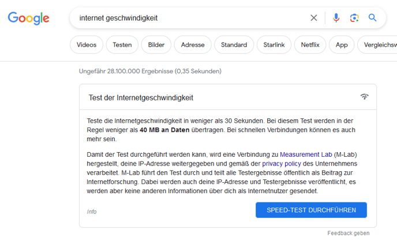Start voice search with microphone icon

336,18
